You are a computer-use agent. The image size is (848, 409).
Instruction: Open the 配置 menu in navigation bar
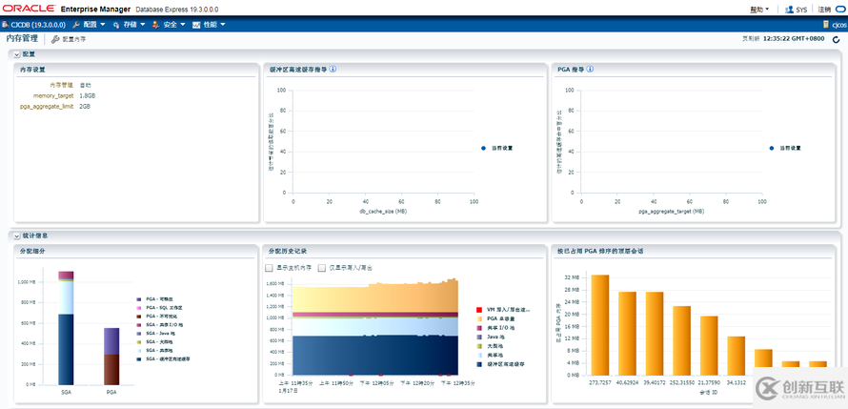point(94,25)
